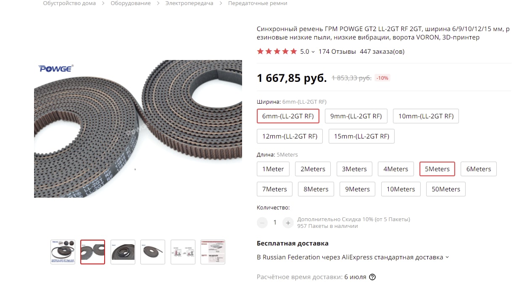Click the main POWGE belt product image
This screenshot has width=514, height=290.
138,128
